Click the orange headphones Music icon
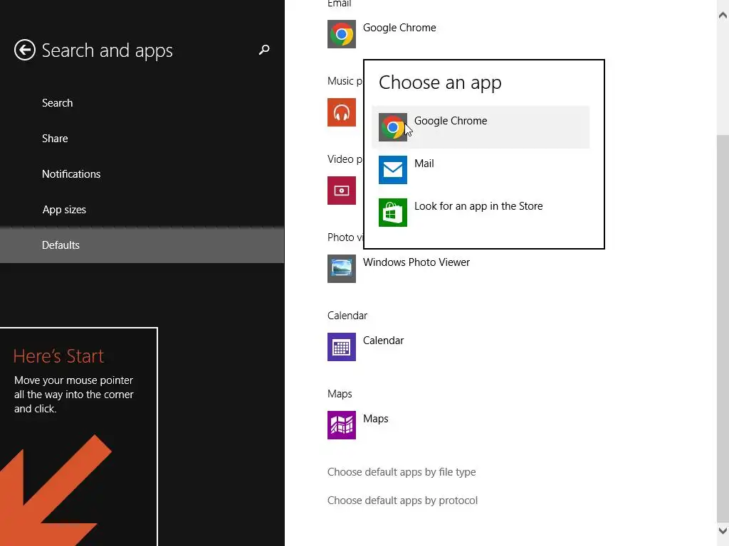This screenshot has height=546, width=729. click(x=341, y=112)
